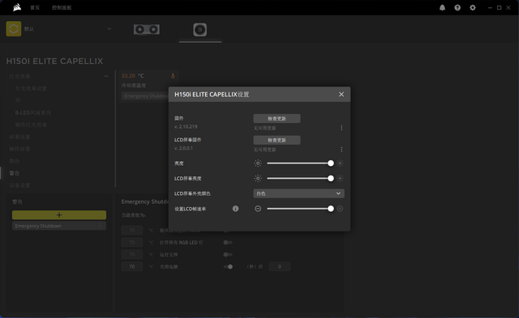Click the thermometer icon beside 33.20 °C
519x318 pixels.
click(x=173, y=76)
